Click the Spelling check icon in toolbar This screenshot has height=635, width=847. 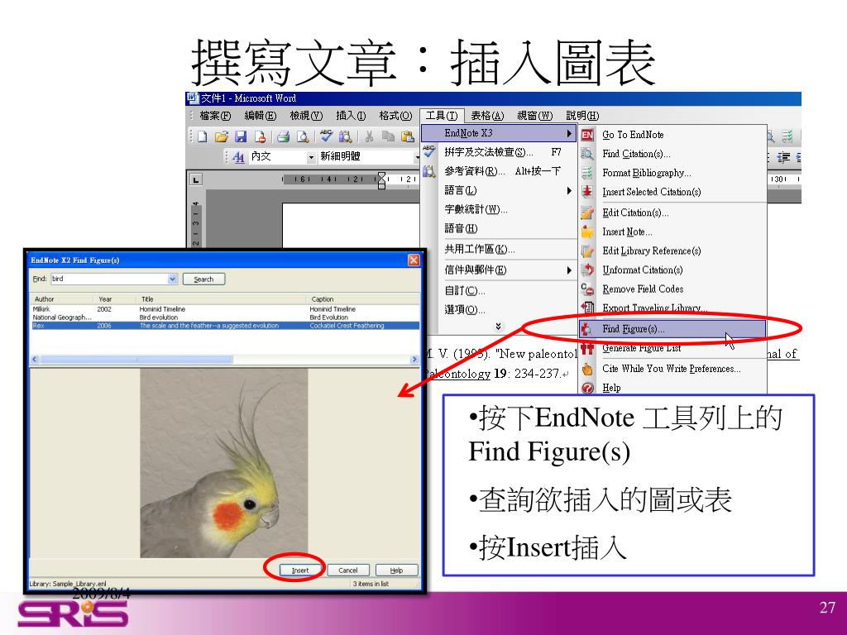pyautogui.click(x=326, y=136)
